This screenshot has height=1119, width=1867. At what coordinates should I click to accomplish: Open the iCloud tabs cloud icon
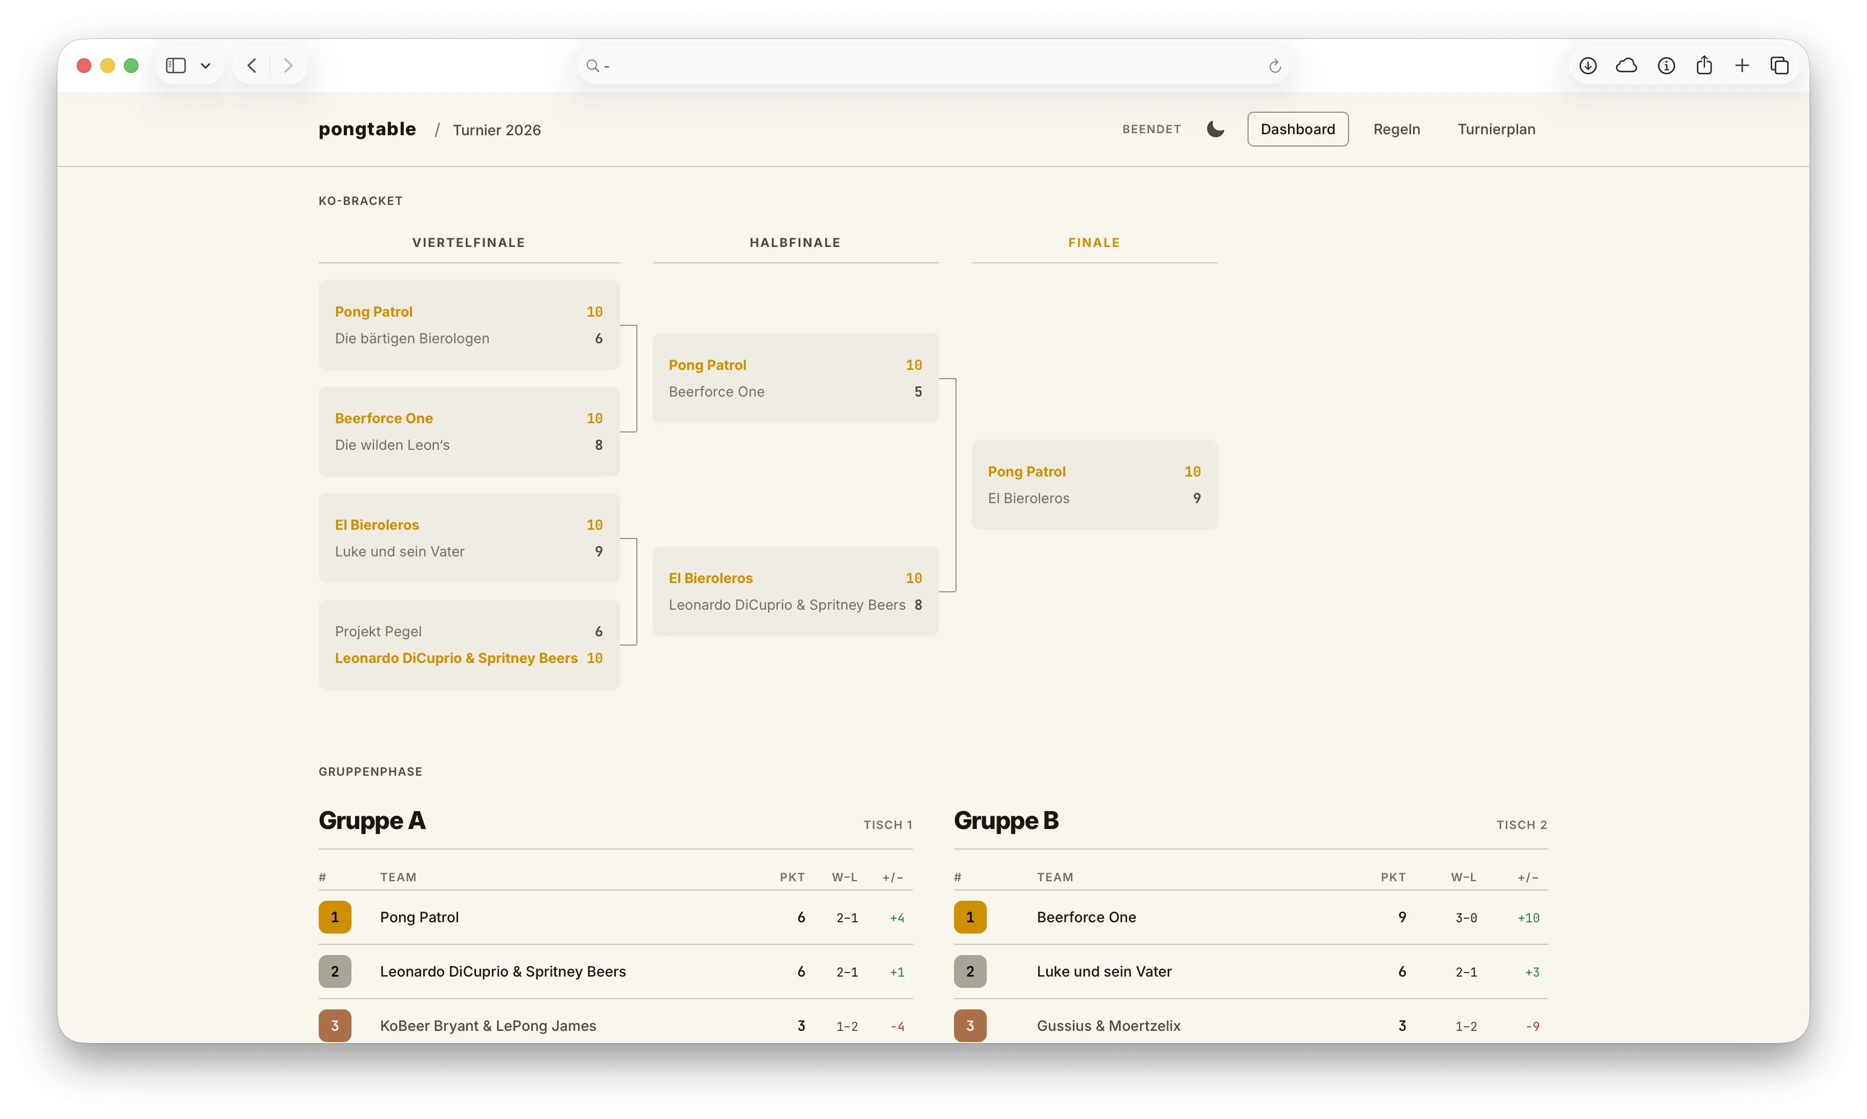point(1626,66)
